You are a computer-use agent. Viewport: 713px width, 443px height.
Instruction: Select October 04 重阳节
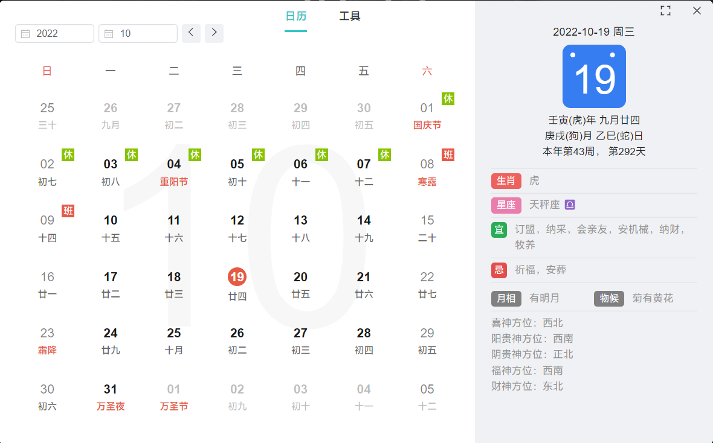click(173, 172)
